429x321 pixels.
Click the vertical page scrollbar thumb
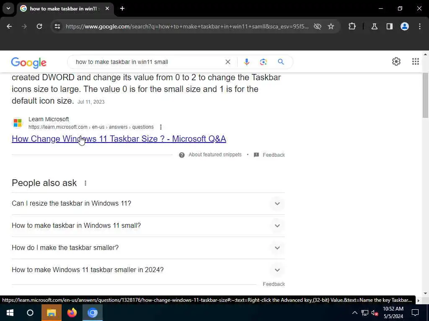tap(425, 95)
